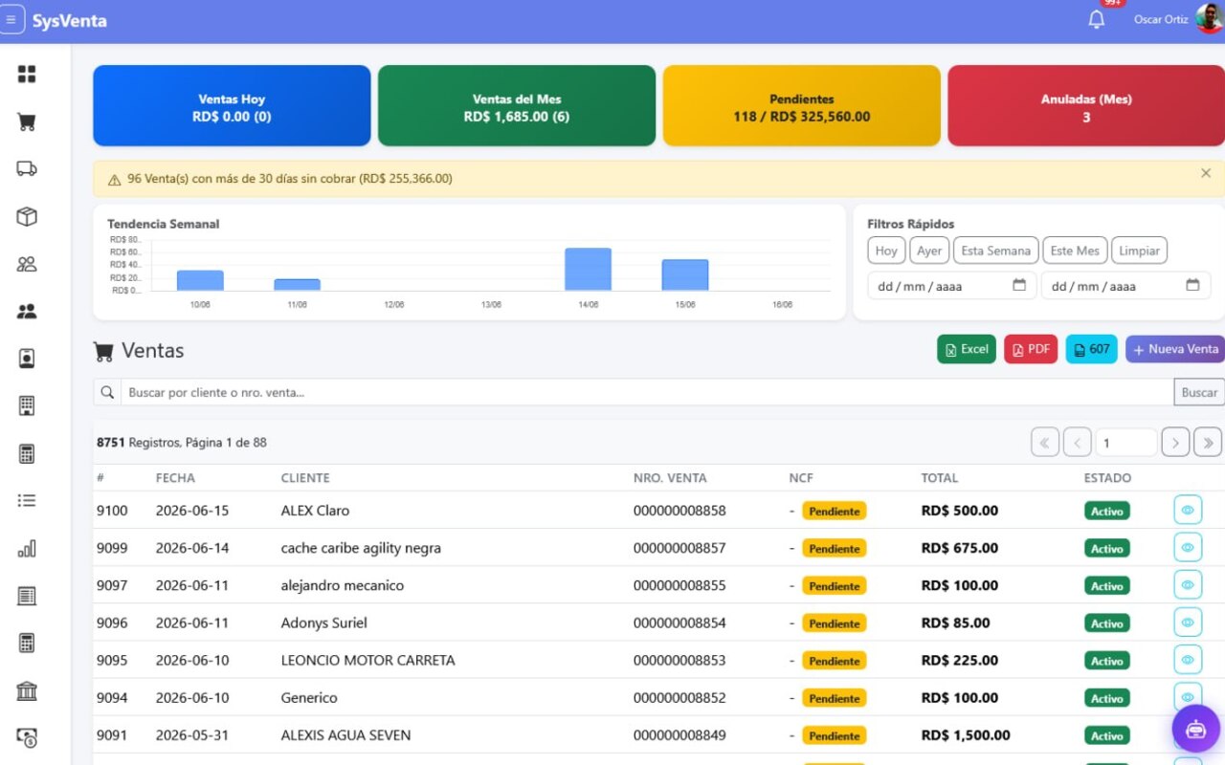Viewport: 1225px width, 765px height.
Task: Open calendar picker of the first date field
Action: [1019, 285]
